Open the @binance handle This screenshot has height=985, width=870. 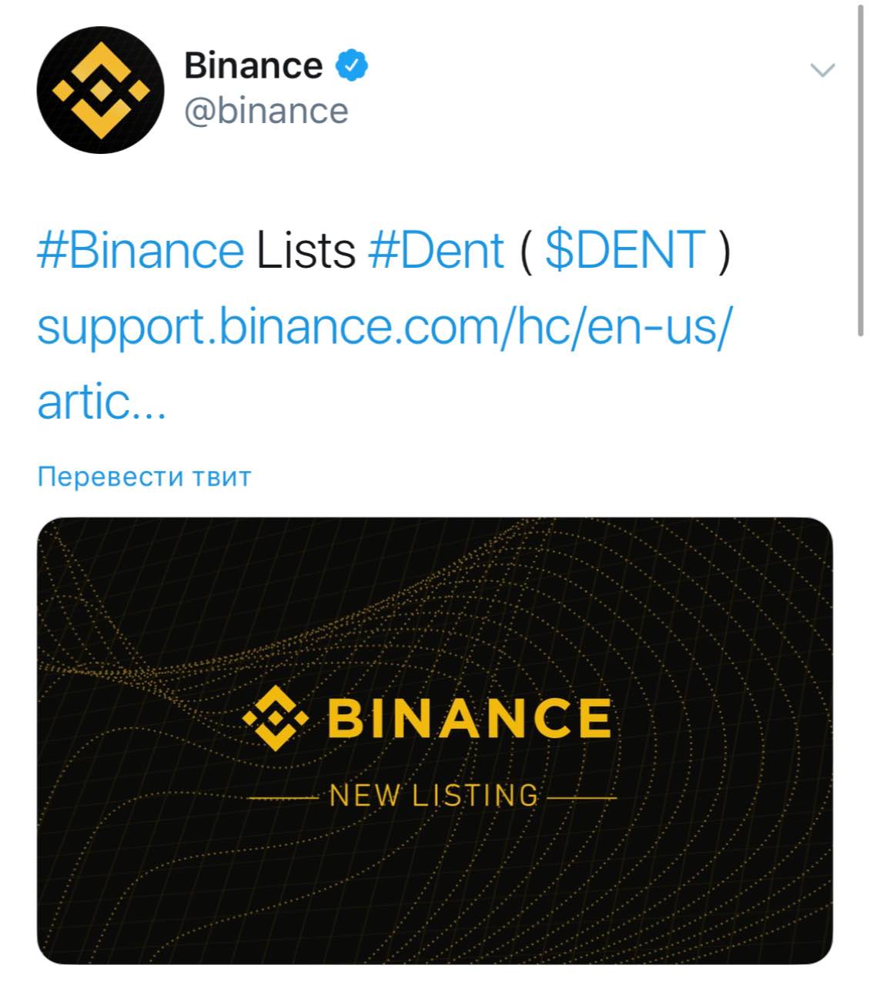coord(266,111)
